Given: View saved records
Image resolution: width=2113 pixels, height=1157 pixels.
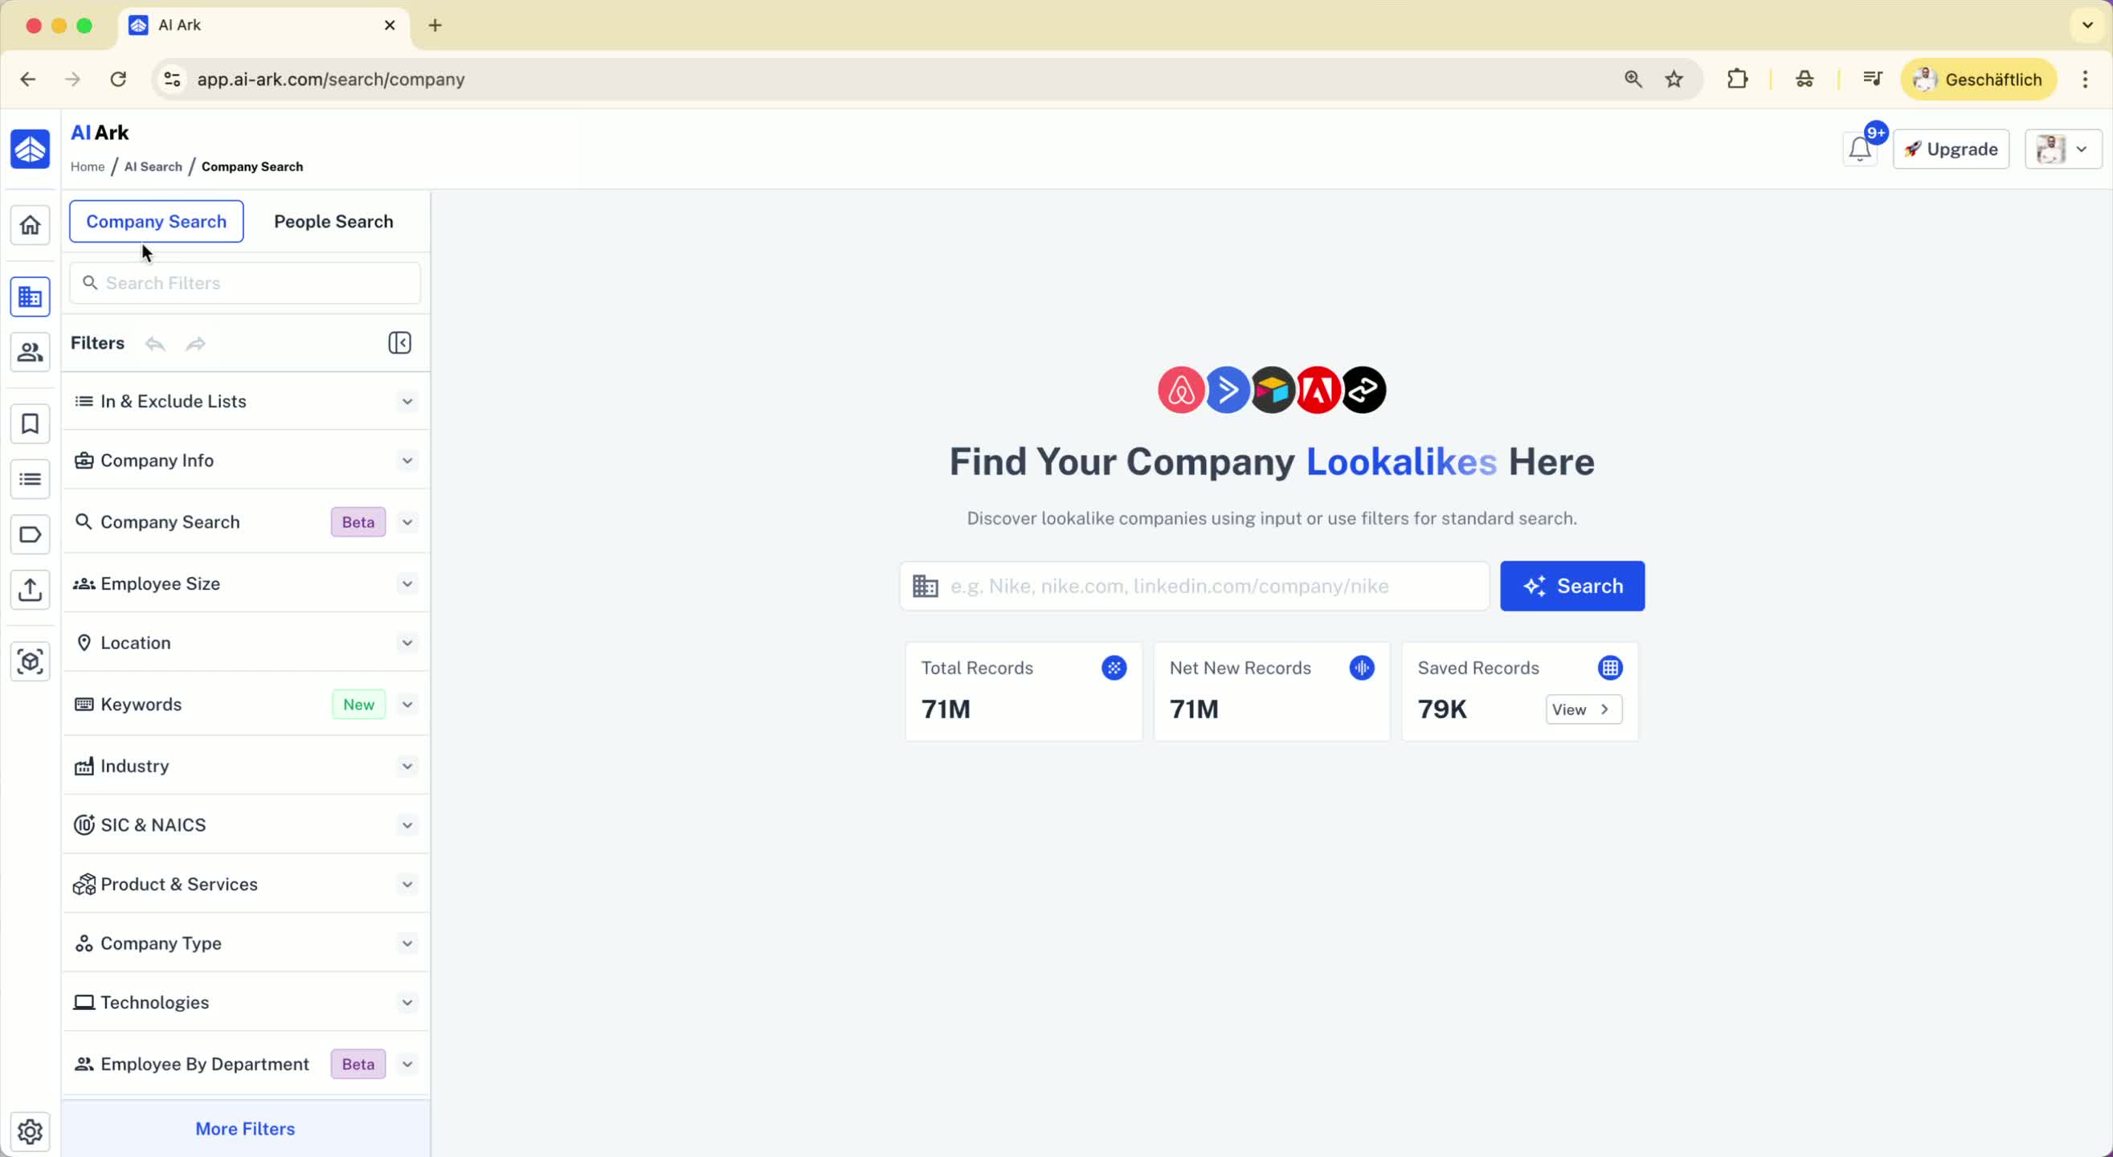Looking at the screenshot, I should 1583,709.
